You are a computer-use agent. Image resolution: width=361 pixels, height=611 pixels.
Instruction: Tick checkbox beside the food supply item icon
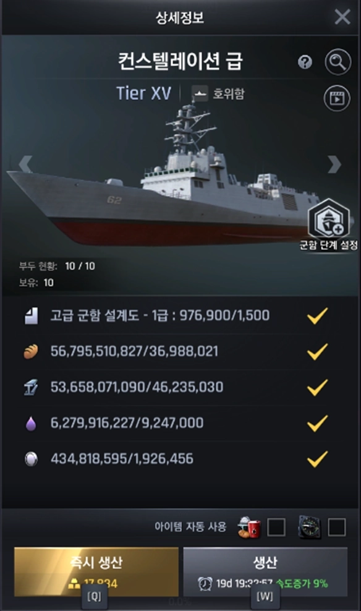click(x=276, y=528)
